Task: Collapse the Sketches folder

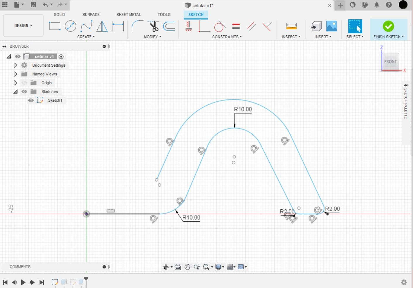Action: click(x=15, y=92)
